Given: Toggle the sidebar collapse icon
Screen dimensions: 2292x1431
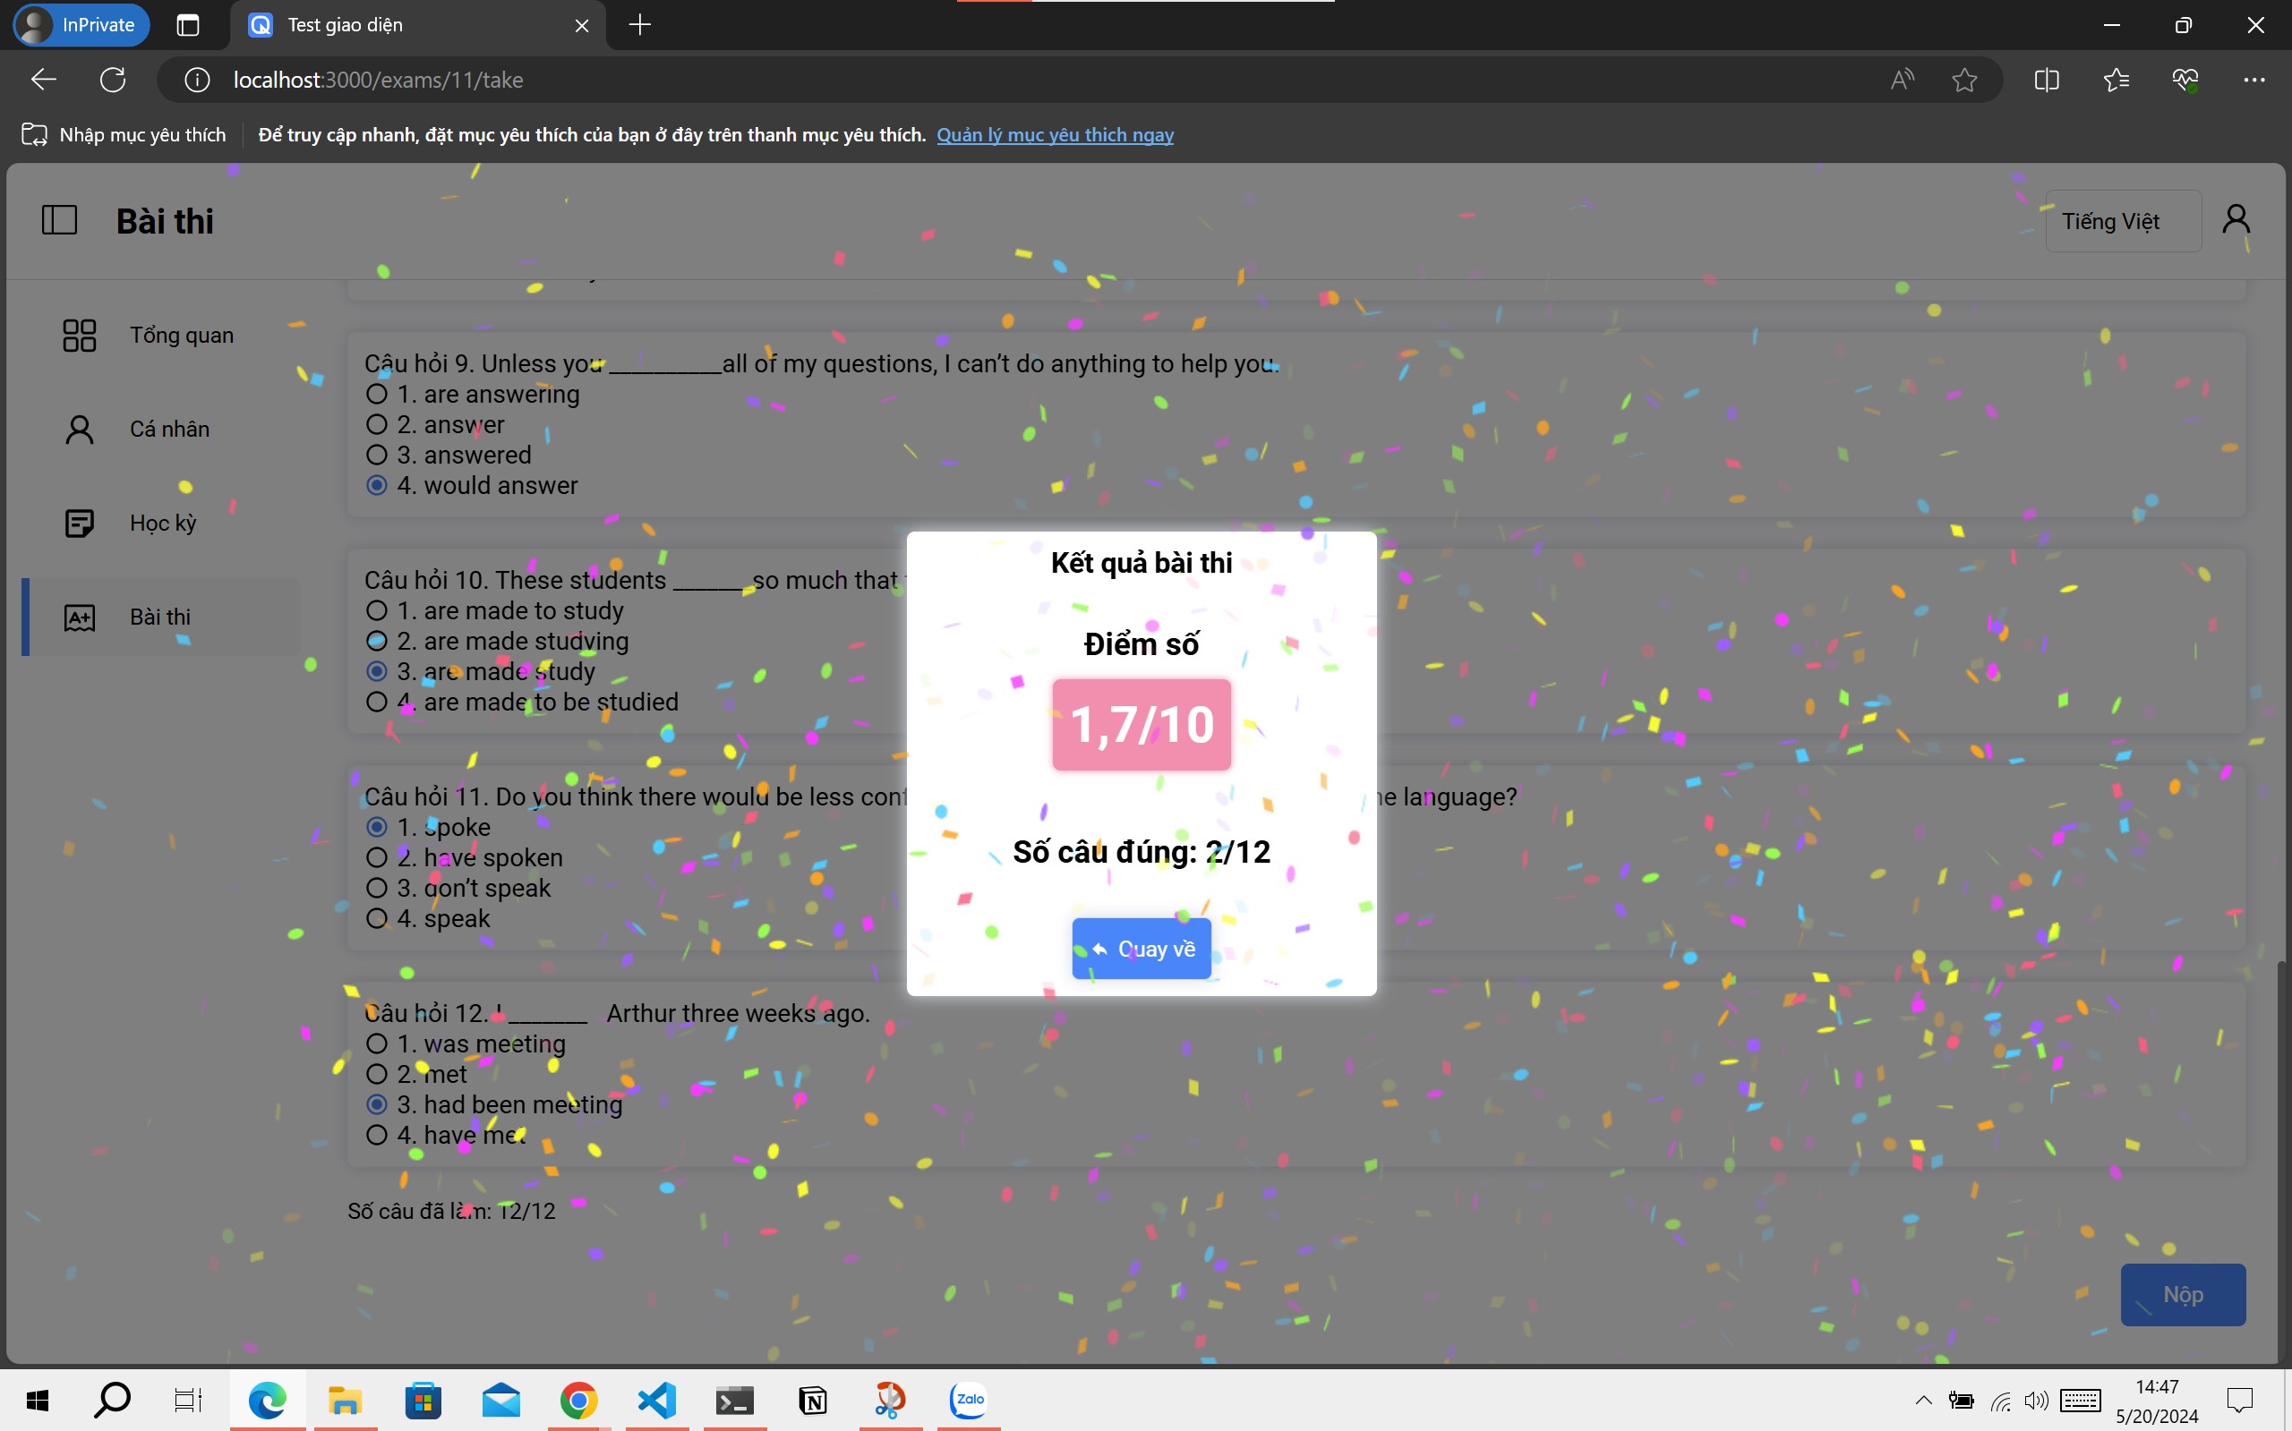Looking at the screenshot, I should tap(59, 220).
